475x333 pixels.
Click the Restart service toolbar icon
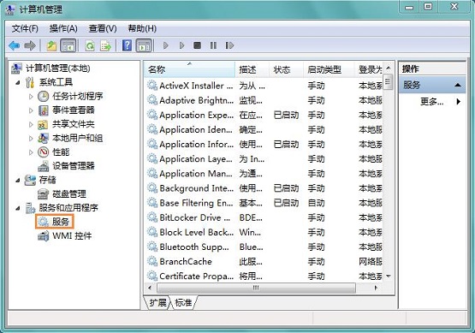pyautogui.click(x=229, y=45)
